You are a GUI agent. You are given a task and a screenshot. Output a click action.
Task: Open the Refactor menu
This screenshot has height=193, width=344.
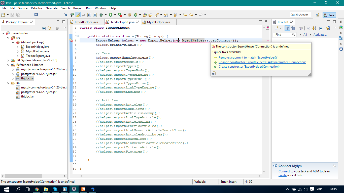(37, 8)
